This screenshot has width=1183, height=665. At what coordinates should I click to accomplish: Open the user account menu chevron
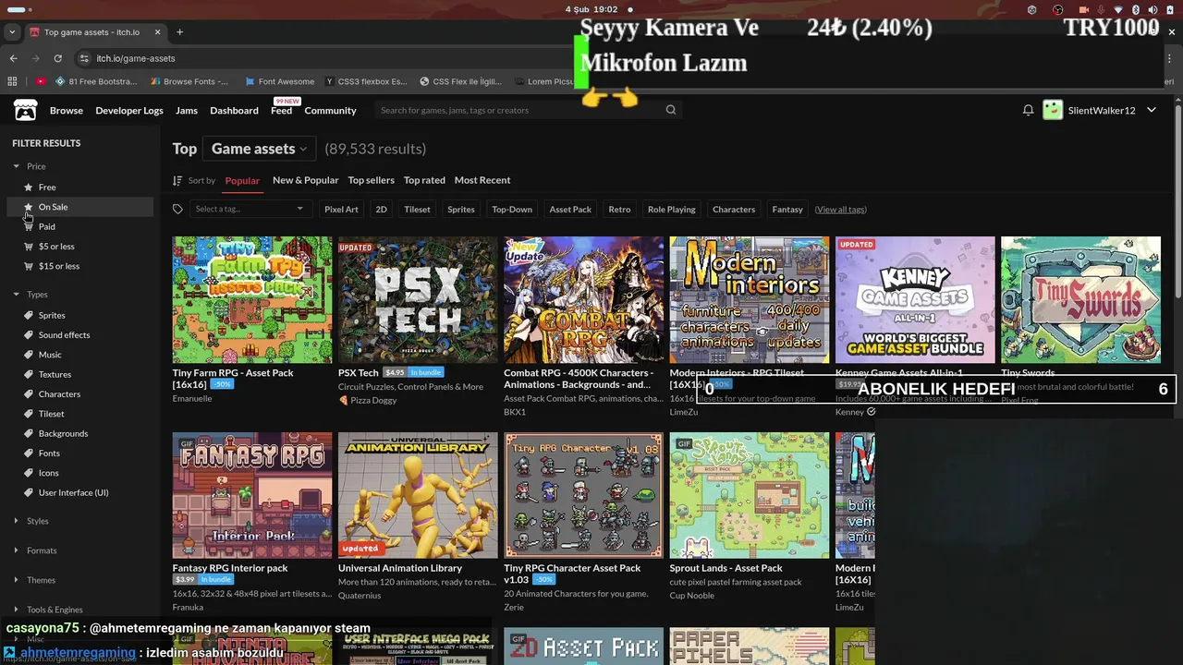coord(1152,110)
